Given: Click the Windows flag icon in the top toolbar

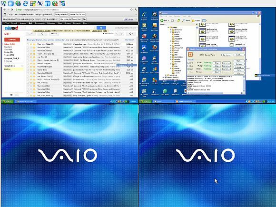Looking at the screenshot, I should pyautogui.click(x=33, y=3).
